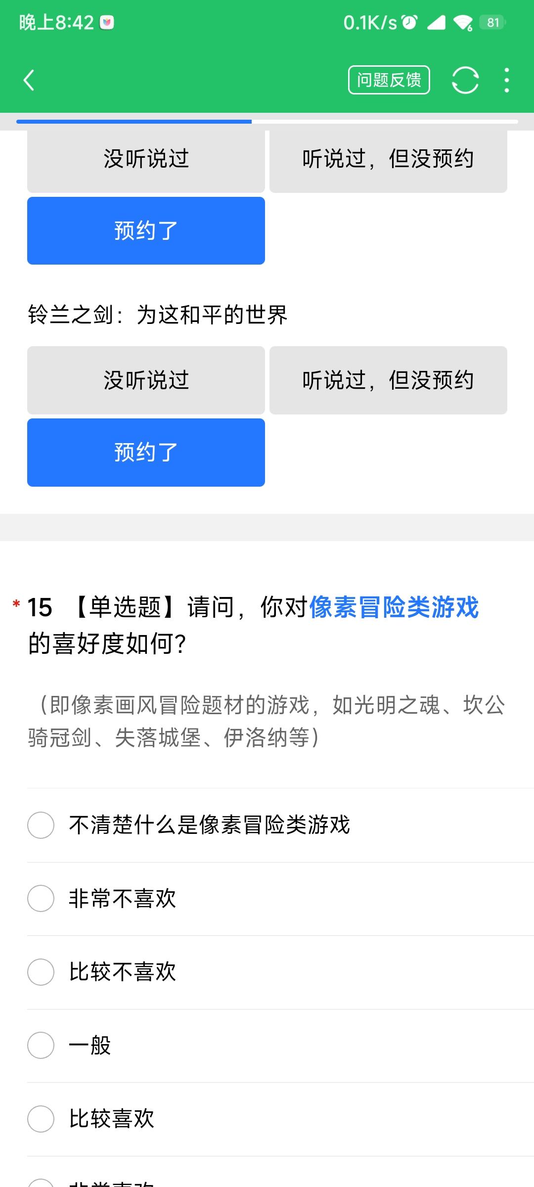Tap the back arrow icon
The image size is (534, 1187).
[x=29, y=80]
